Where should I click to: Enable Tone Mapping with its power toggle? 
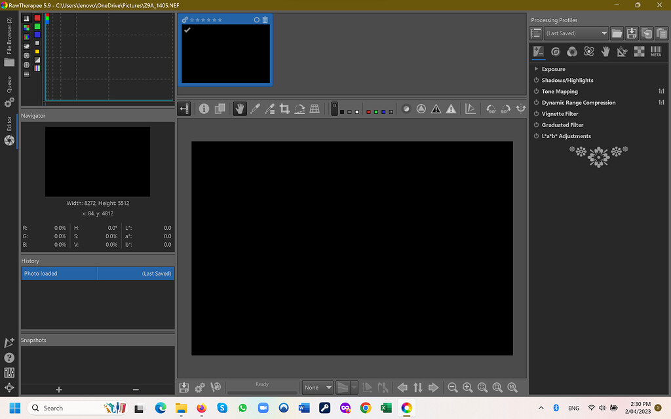[536, 91]
